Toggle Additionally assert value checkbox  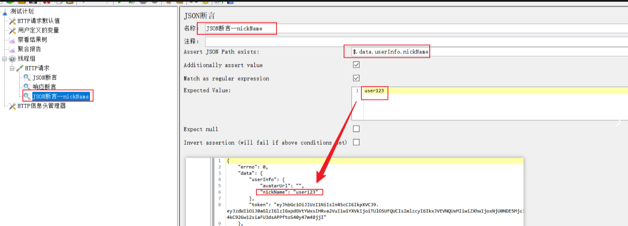click(x=356, y=65)
